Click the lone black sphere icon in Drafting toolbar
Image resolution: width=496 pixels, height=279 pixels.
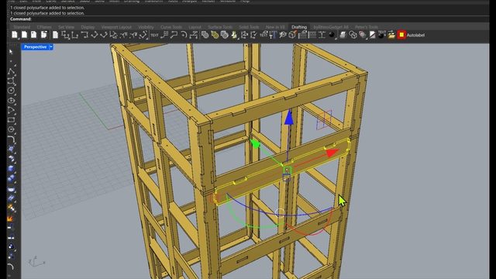tap(332, 35)
